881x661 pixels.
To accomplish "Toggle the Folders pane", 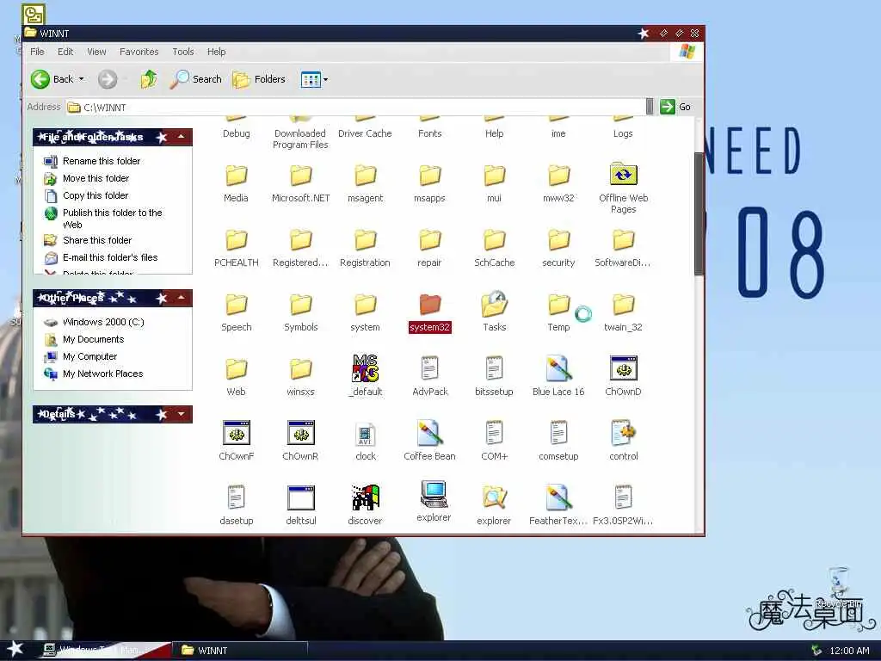I will coord(259,79).
